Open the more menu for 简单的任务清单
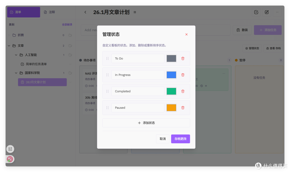290x172 pixels. 70,64
